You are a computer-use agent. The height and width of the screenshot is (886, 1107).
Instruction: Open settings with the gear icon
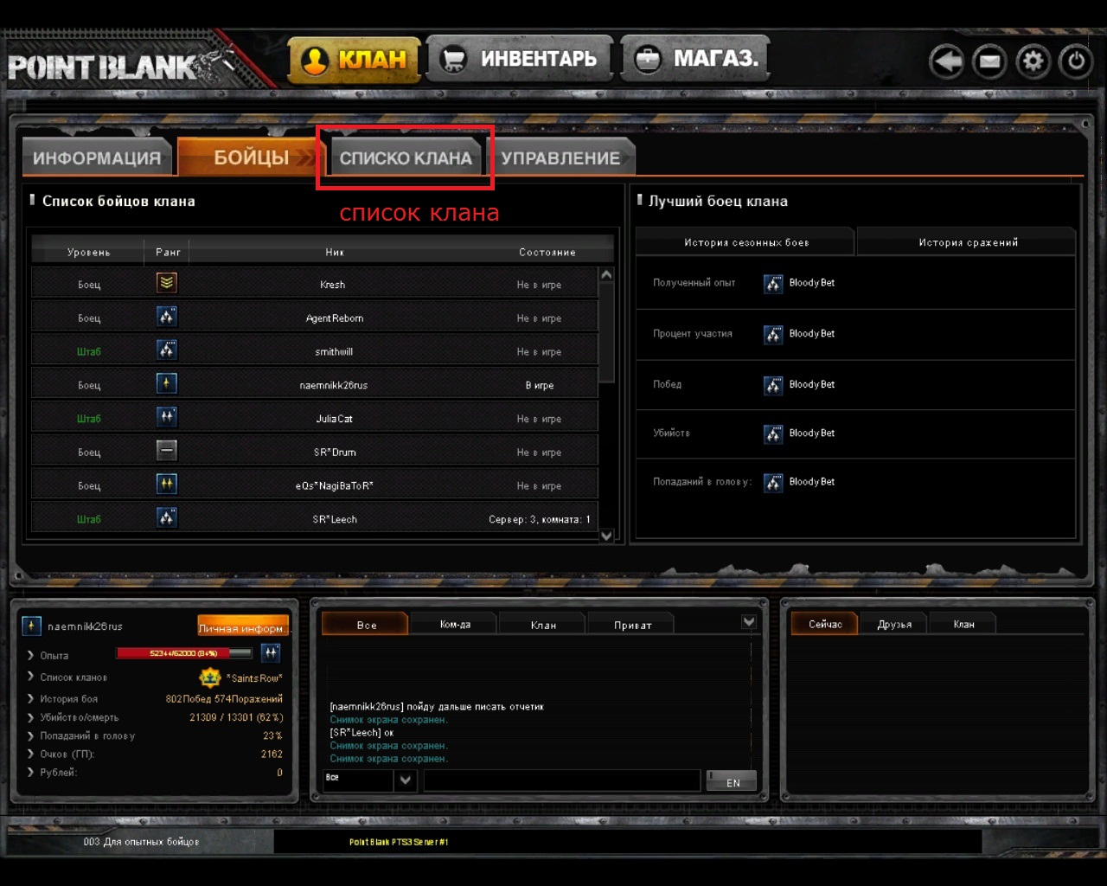pyautogui.click(x=1033, y=61)
